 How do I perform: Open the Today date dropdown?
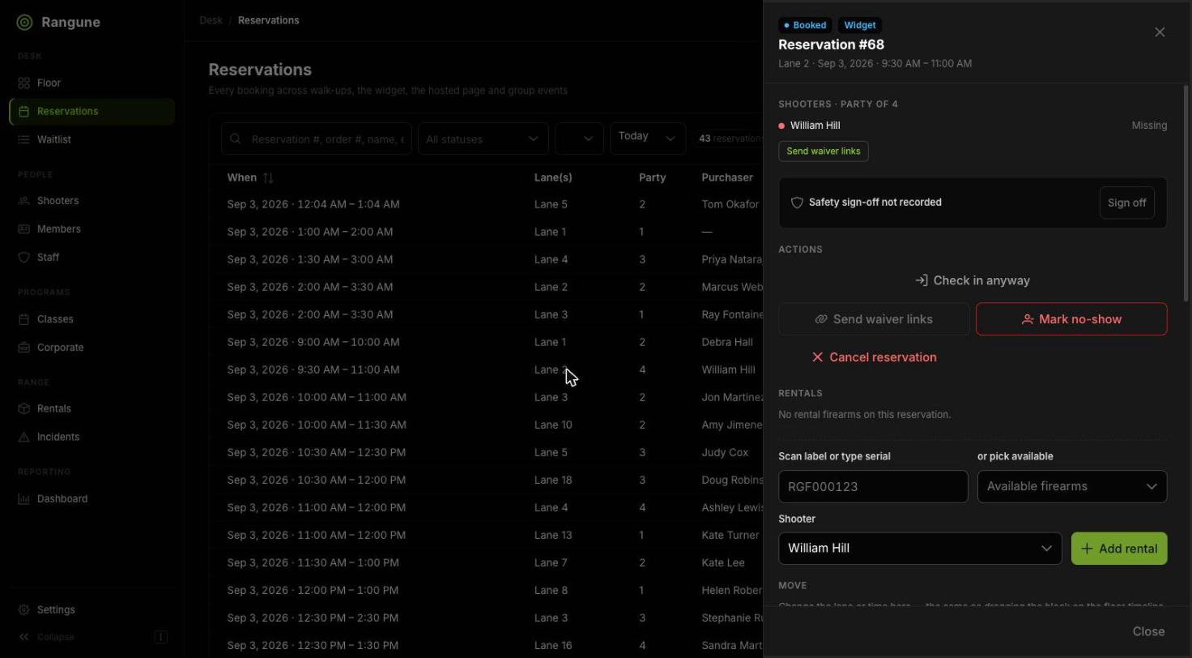tap(648, 138)
